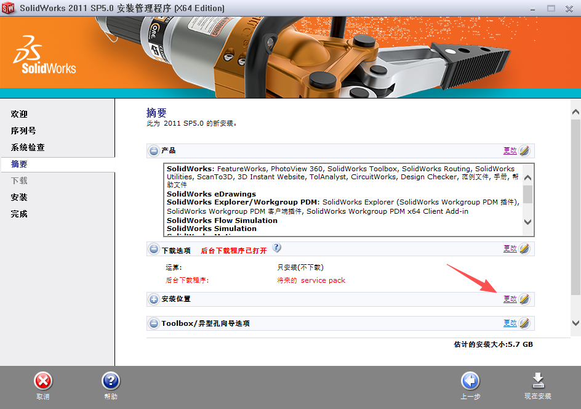Click the pencil icon in 产品 section
The image size is (581, 409).
click(524, 150)
